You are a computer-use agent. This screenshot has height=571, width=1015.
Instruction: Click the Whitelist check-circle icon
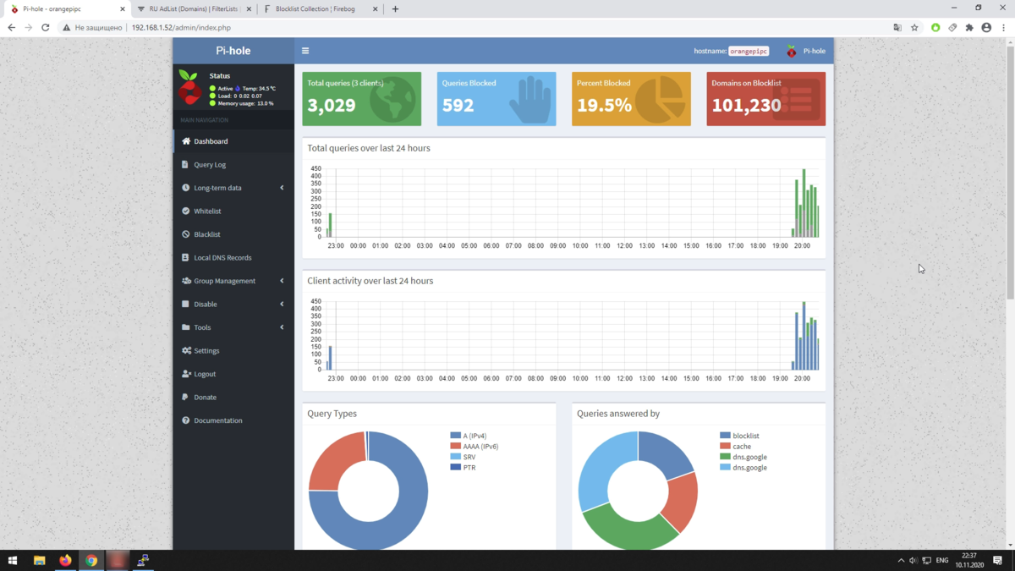click(186, 211)
